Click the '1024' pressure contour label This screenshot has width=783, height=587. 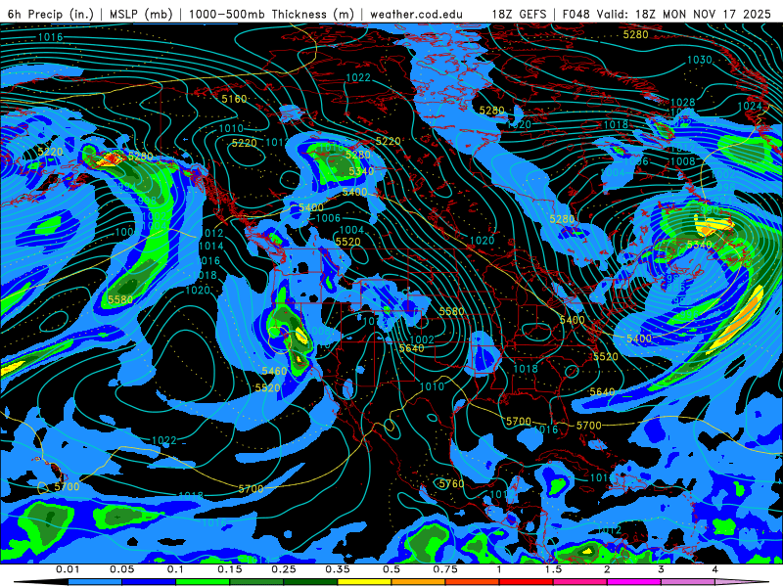(x=749, y=106)
